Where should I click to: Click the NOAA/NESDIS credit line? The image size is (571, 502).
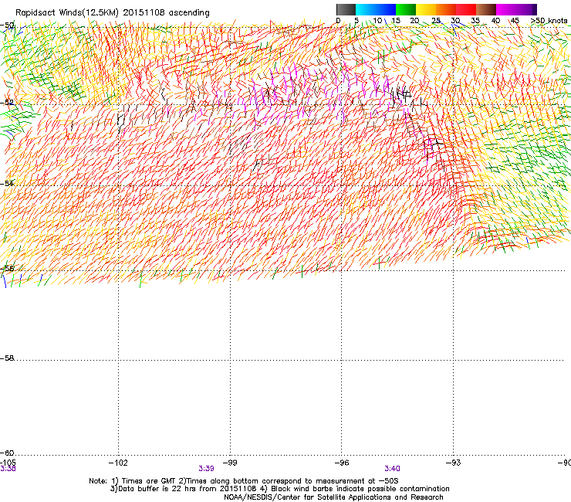(333, 497)
